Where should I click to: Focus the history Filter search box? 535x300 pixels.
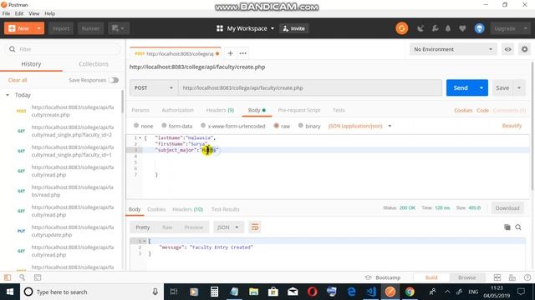point(64,49)
